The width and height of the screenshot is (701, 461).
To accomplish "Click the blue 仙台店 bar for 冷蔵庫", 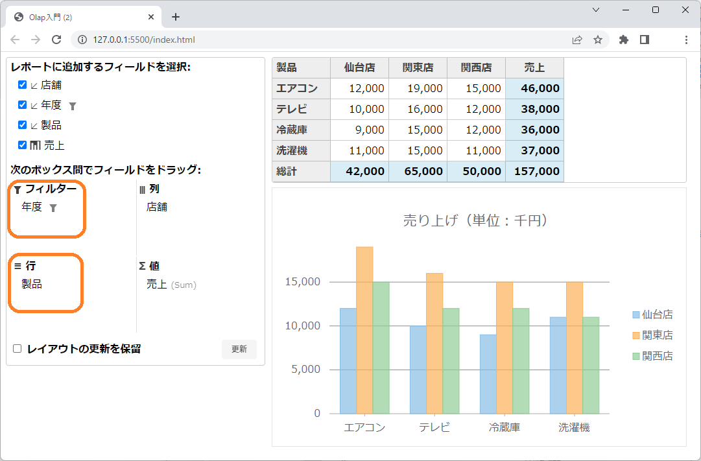I will tap(488, 374).
